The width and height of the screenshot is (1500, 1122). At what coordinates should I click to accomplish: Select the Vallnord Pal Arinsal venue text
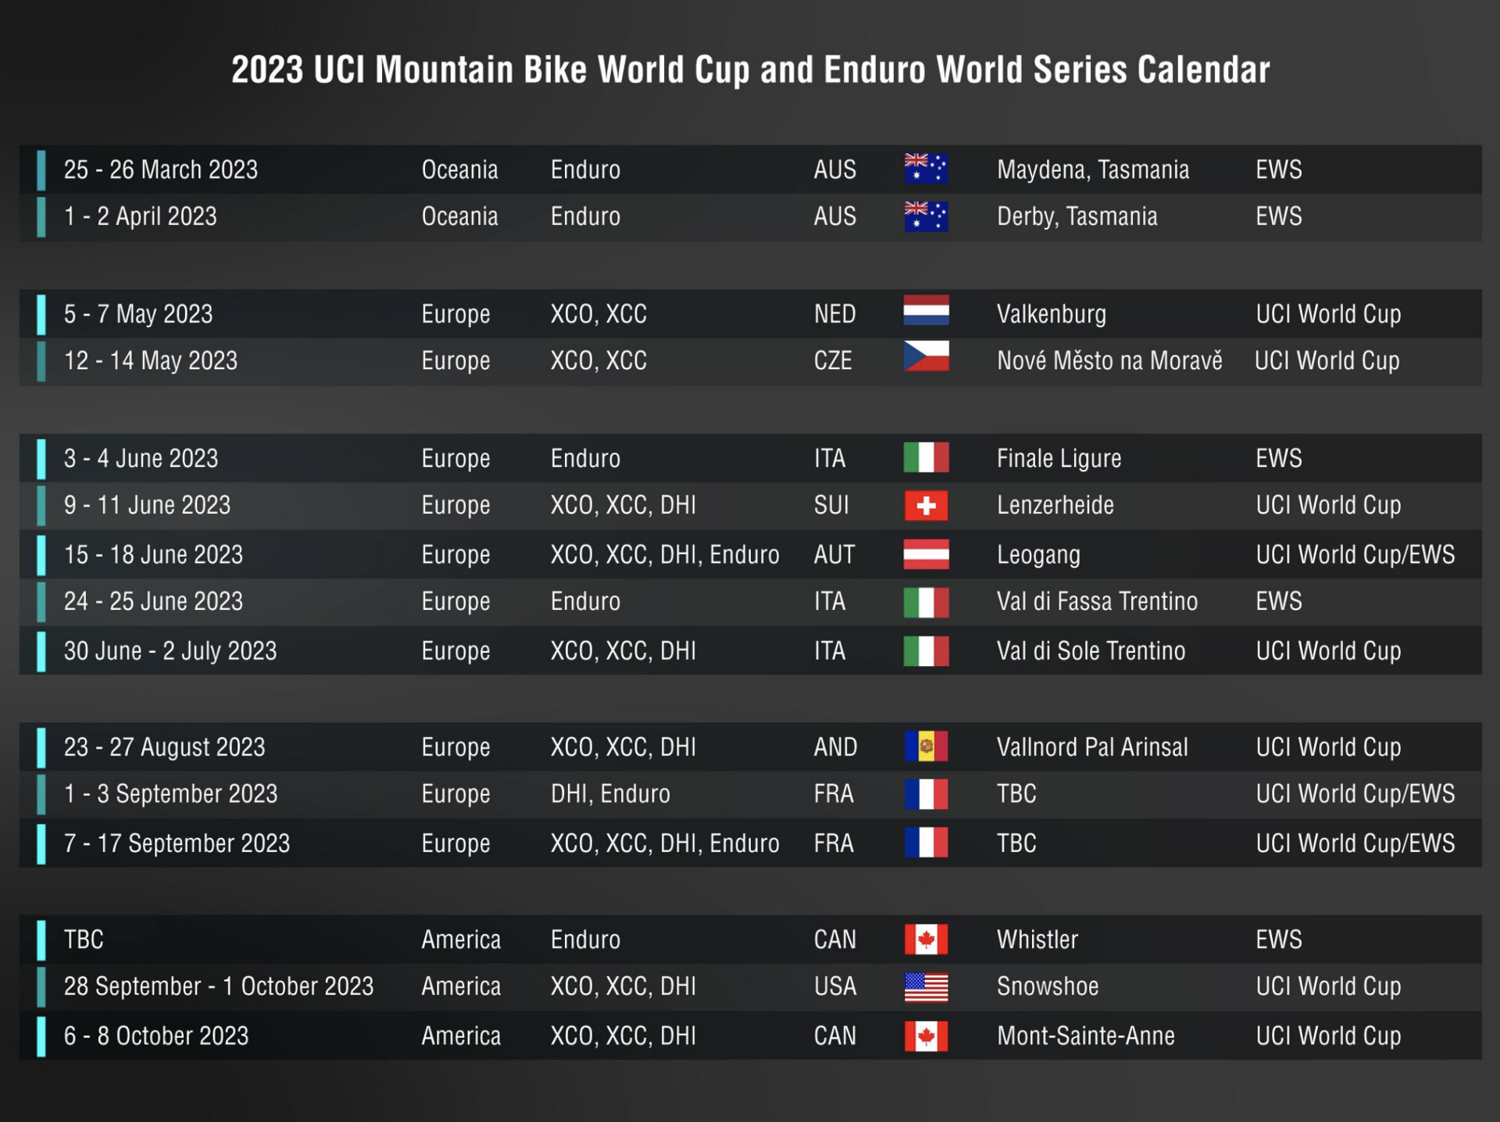(x=1092, y=747)
